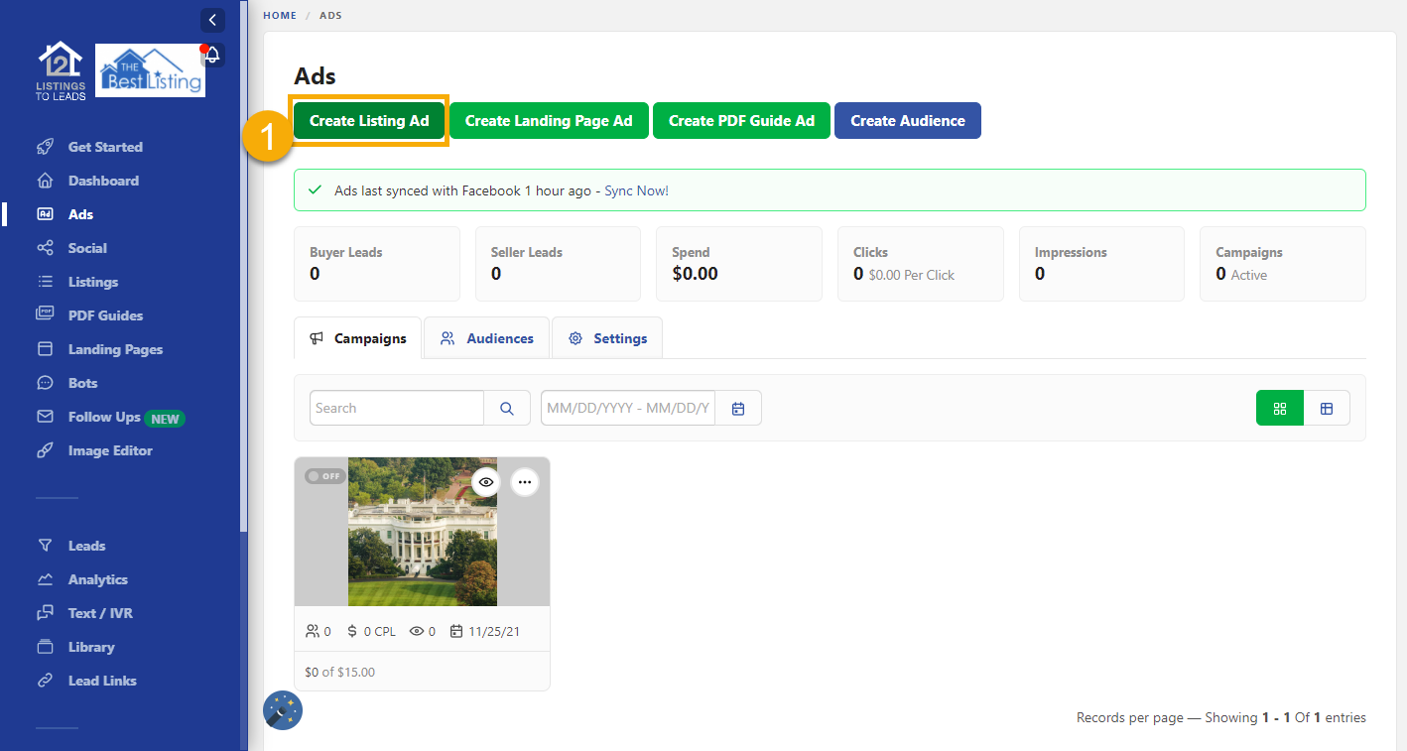Open the Text / IVR tool
The width and height of the screenshot is (1407, 751).
(x=99, y=612)
